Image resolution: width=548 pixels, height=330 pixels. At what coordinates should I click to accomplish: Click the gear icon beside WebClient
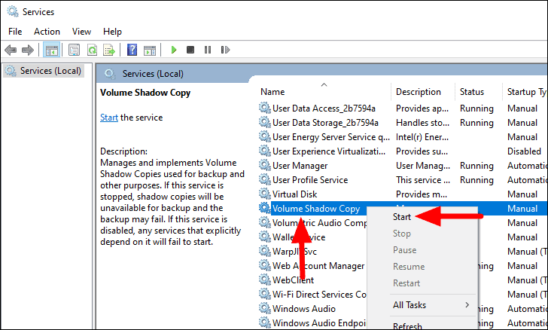[x=264, y=280]
